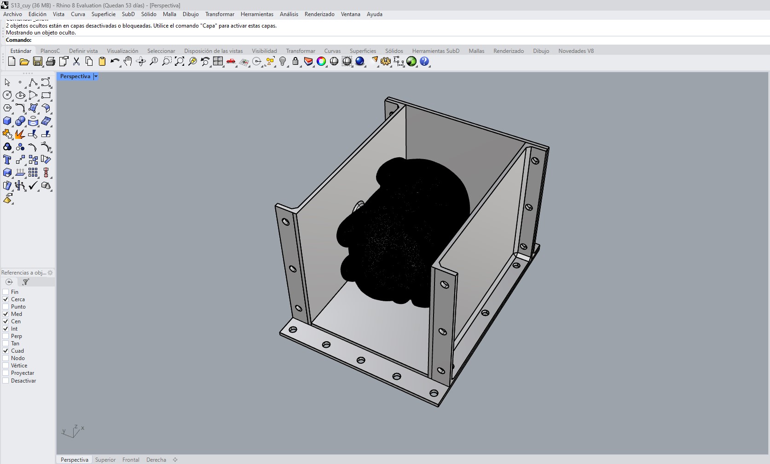770x464 pixels.
Task: Switch to the Herramientas SubD toolbar tab
Action: (x=436, y=51)
